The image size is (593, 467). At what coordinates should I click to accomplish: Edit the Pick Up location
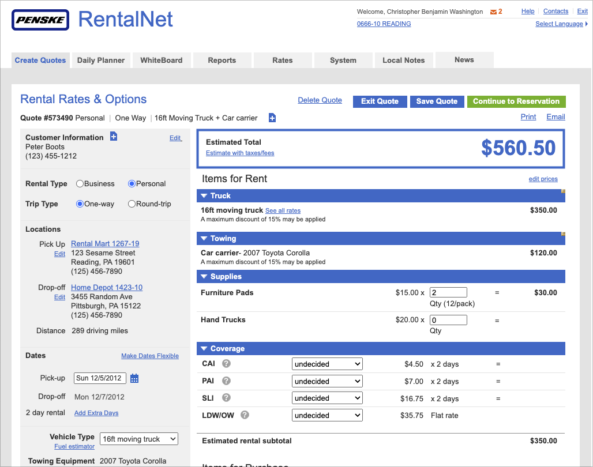pyautogui.click(x=59, y=254)
